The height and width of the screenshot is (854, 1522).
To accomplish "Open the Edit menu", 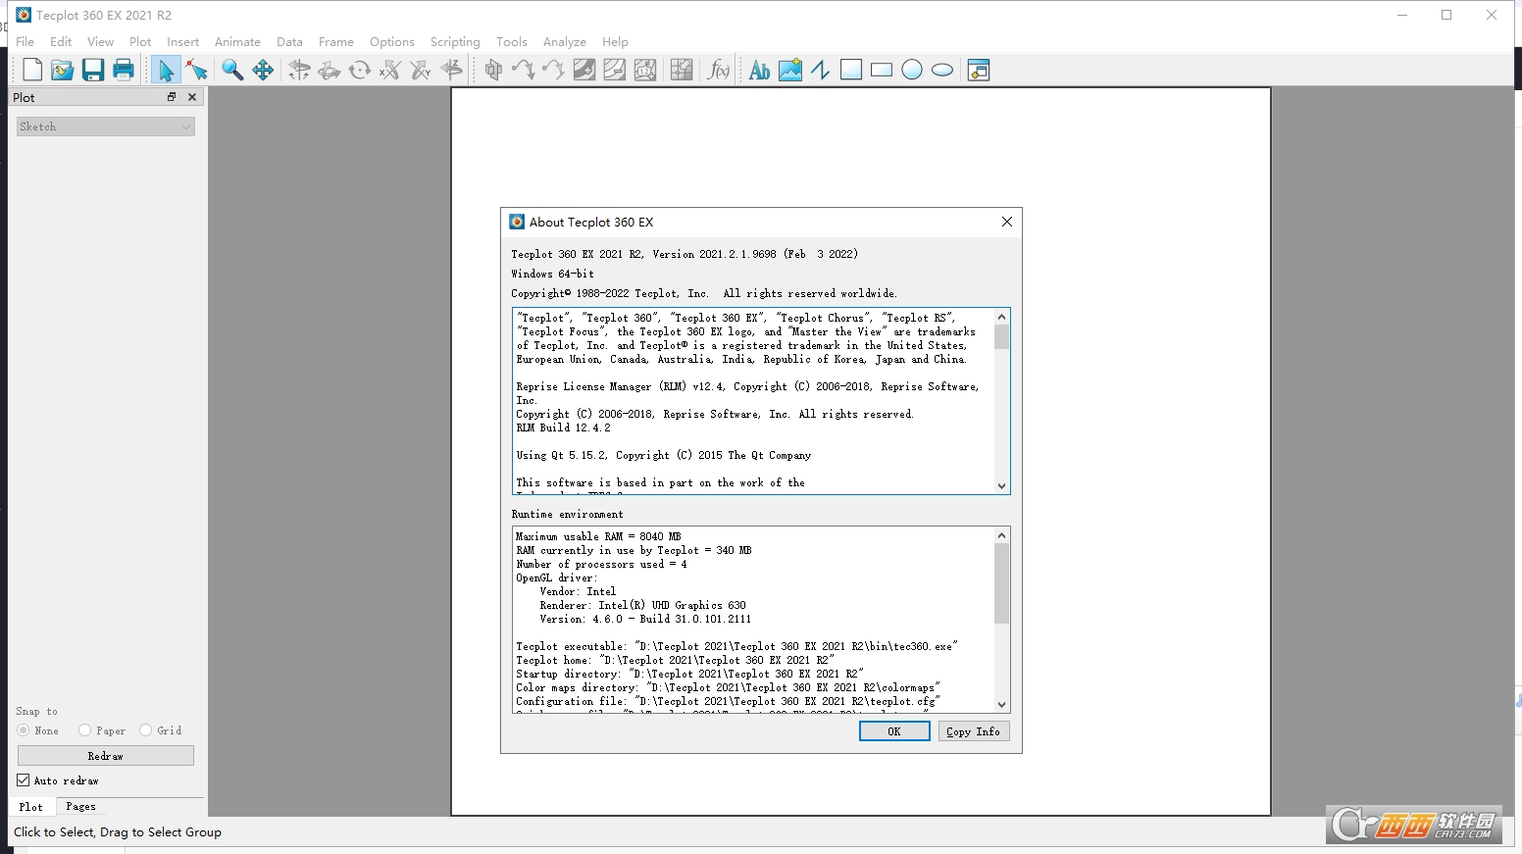I will point(61,42).
